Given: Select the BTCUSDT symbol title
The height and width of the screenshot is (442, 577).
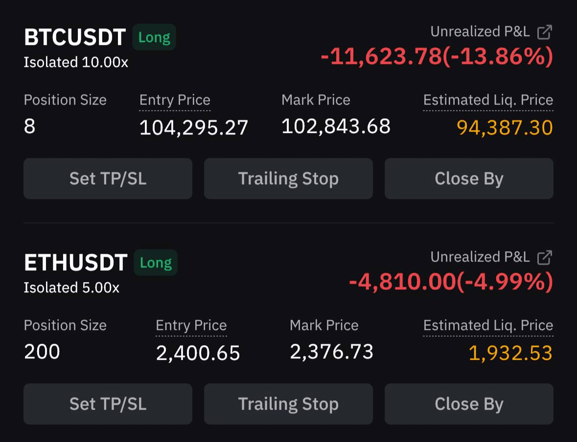Looking at the screenshot, I should (x=75, y=37).
